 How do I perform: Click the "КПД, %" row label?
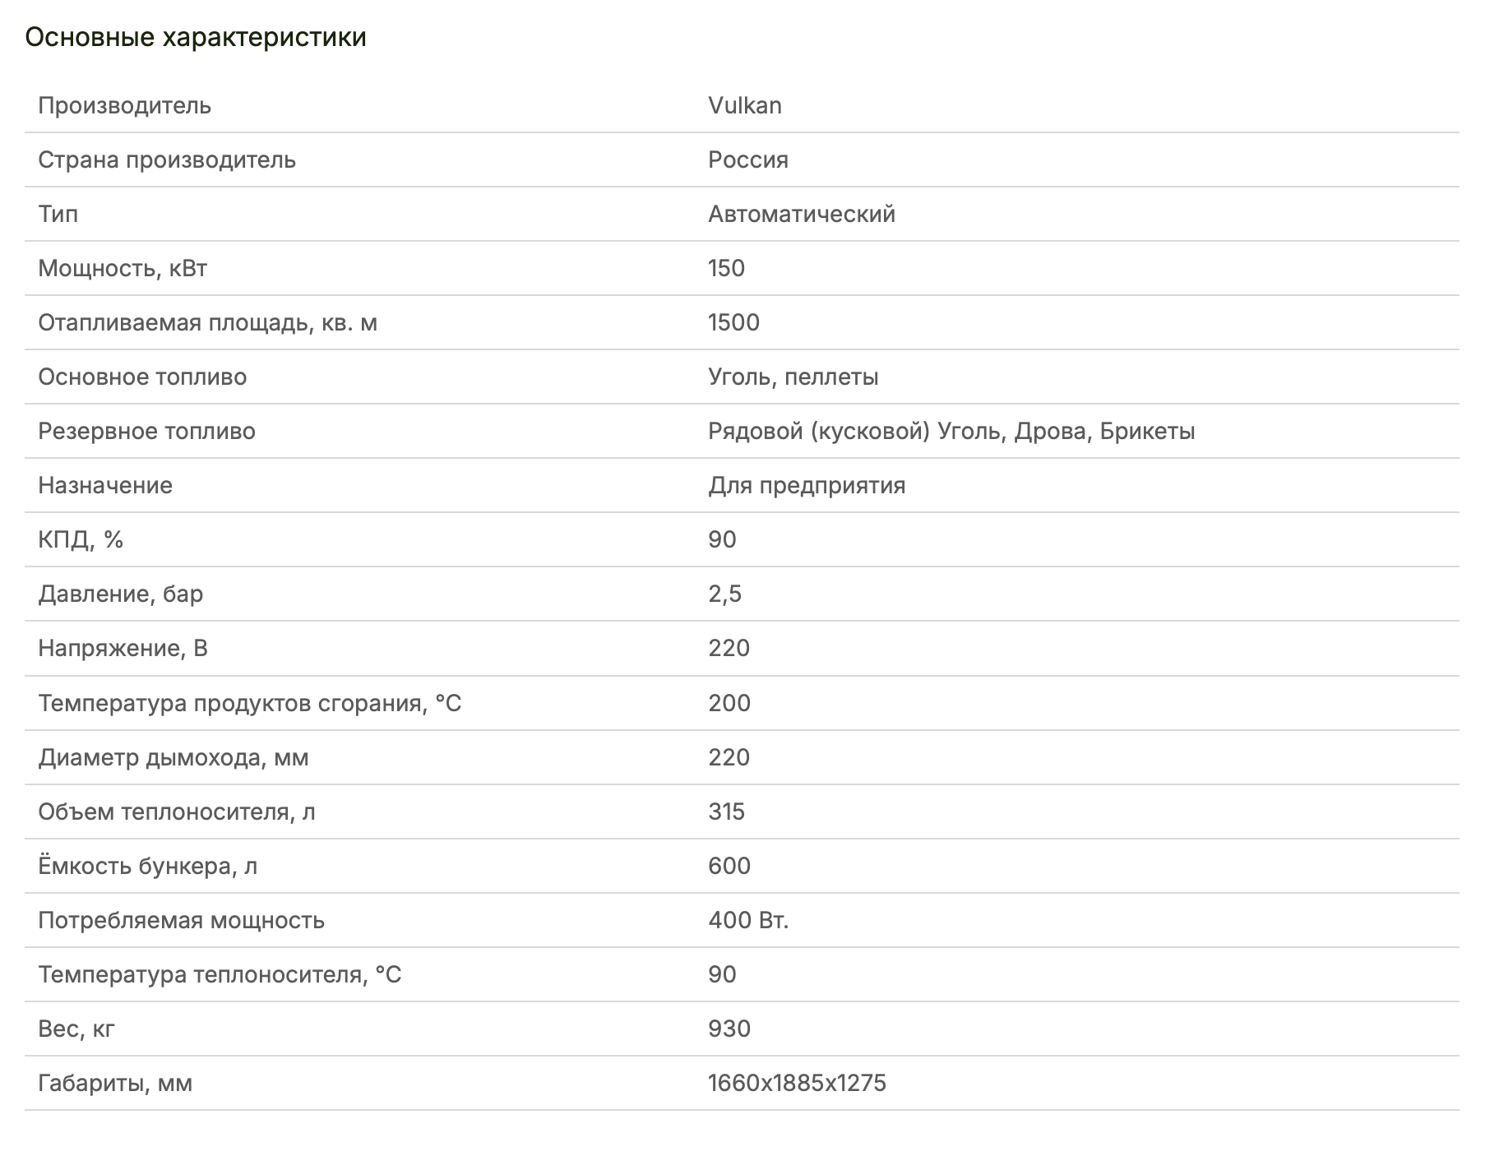(x=81, y=539)
